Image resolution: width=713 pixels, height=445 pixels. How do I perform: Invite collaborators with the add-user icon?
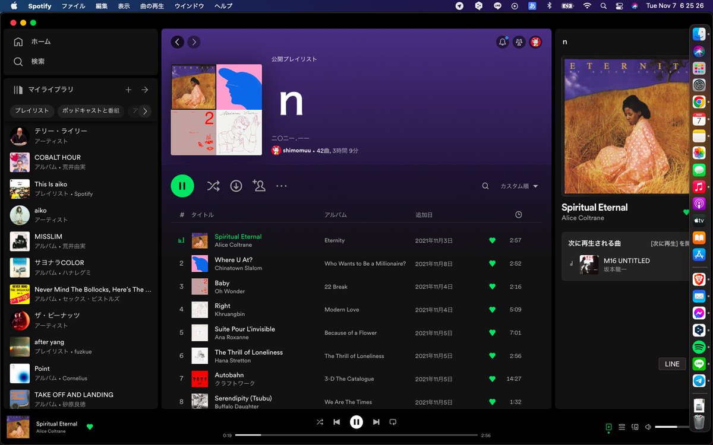click(x=258, y=186)
